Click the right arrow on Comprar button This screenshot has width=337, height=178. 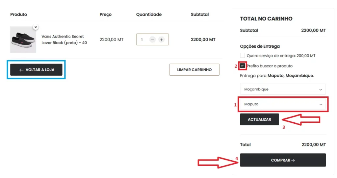click(x=293, y=160)
